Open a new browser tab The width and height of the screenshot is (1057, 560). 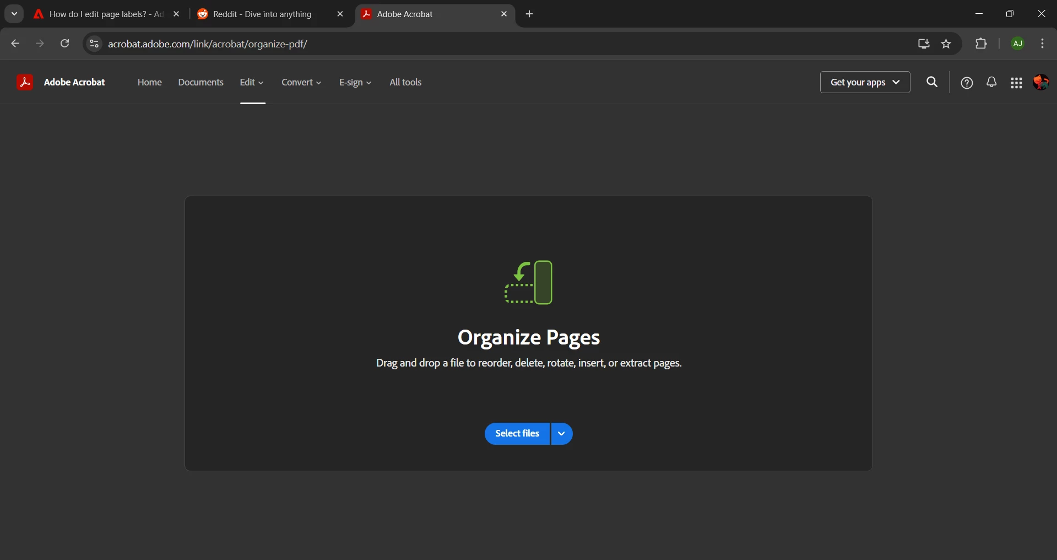click(x=529, y=14)
